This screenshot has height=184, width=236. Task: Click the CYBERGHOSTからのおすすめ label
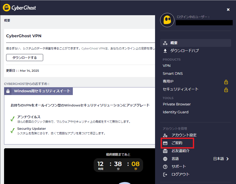pyautogui.click(x=26, y=84)
